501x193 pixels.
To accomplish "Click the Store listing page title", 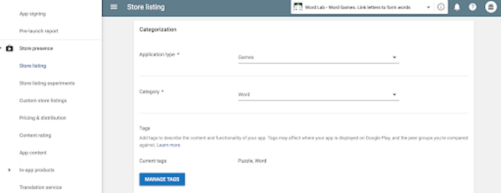I will pyautogui.click(x=146, y=7).
